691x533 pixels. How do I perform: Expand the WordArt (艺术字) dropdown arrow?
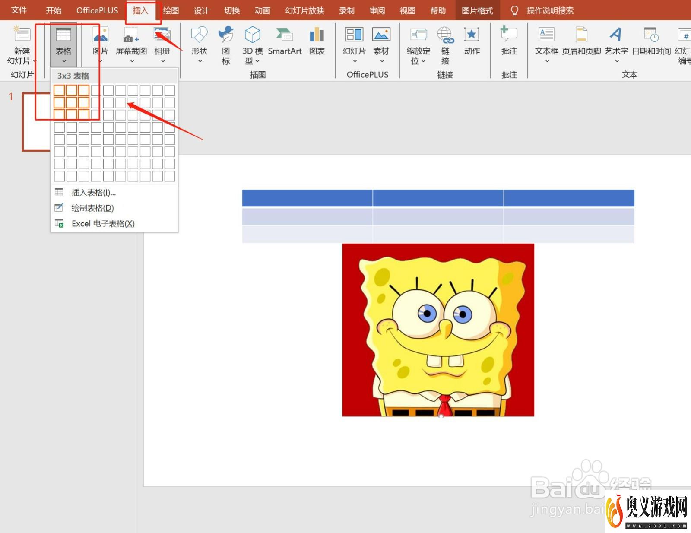[617, 61]
